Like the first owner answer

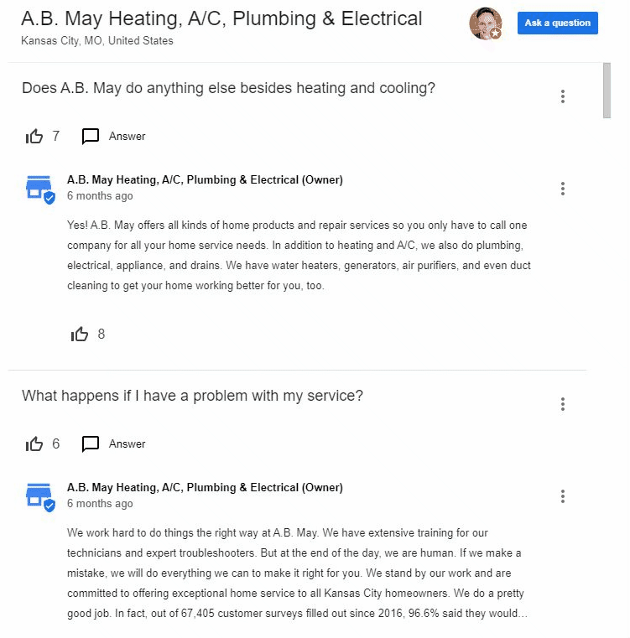[80, 335]
